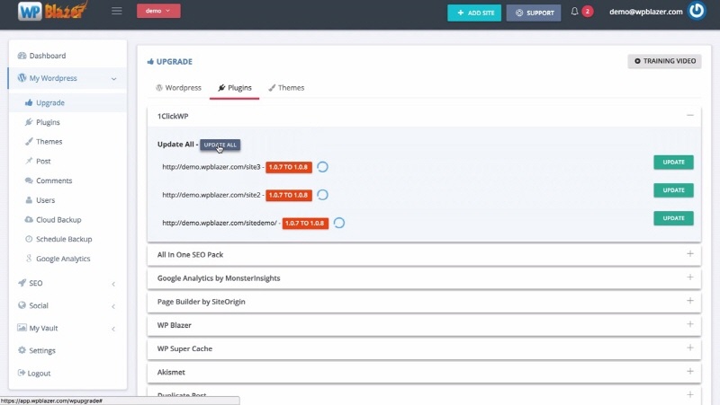
Task: Click the My Vault image icon
Action: (22, 328)
